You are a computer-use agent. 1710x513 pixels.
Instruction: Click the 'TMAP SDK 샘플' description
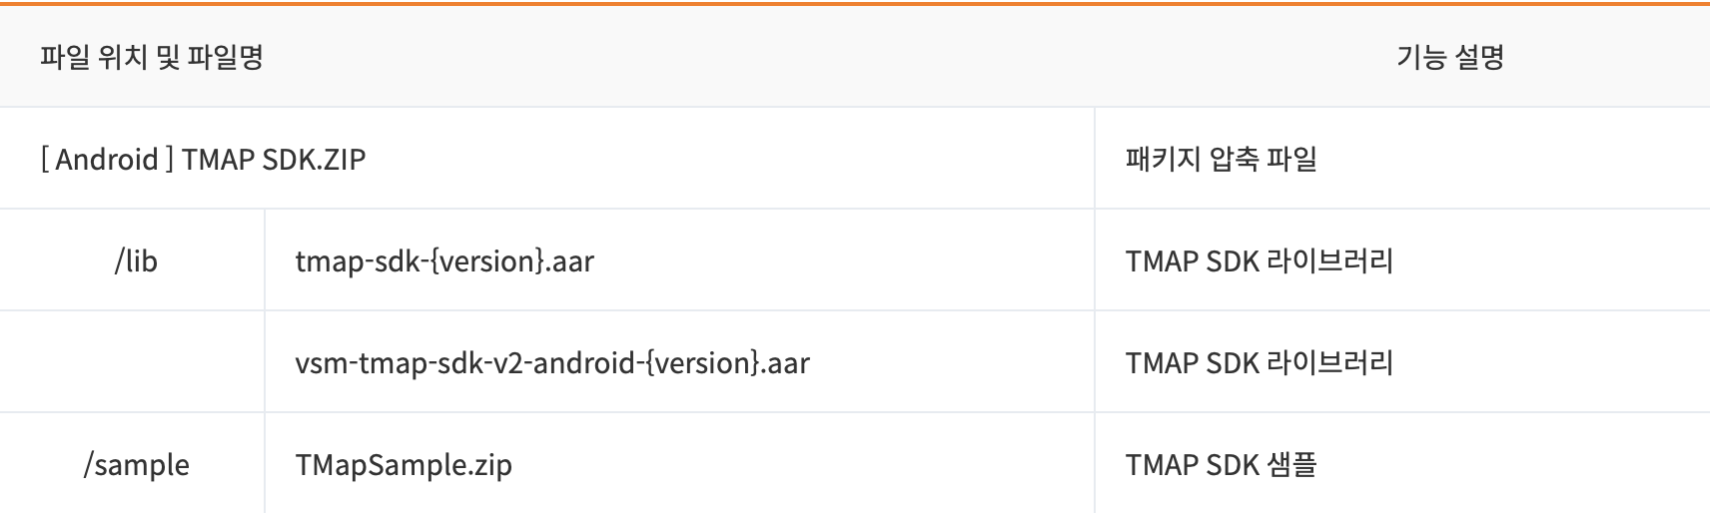pyautogui.click(x=1221, y=464)
